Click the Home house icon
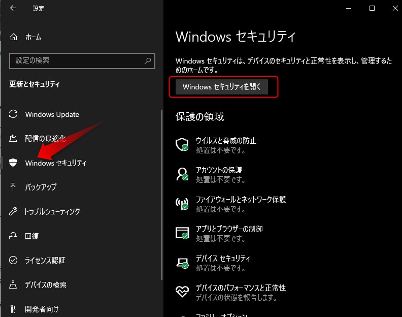 pyautogui.click(x=14, y=37)
